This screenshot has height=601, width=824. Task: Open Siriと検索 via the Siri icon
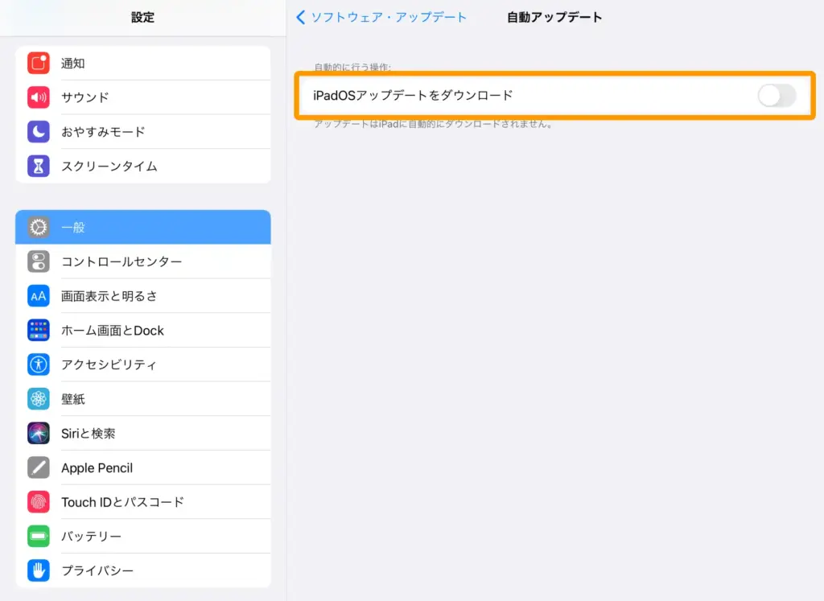tap(38, 433)
